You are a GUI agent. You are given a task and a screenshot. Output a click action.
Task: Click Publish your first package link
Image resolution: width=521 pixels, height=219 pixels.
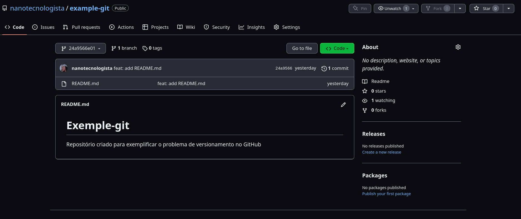point(386,194)
